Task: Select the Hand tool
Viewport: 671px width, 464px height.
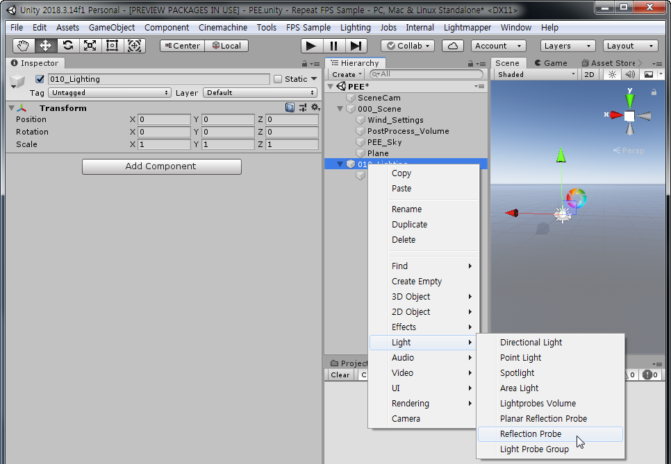Action: (23, 46)
